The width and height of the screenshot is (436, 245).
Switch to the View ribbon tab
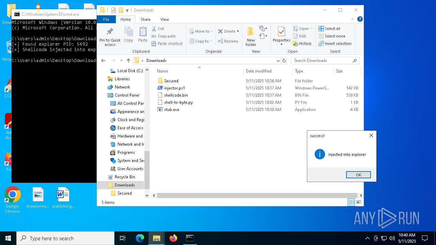pyautogui.click(x=165, y=19)
